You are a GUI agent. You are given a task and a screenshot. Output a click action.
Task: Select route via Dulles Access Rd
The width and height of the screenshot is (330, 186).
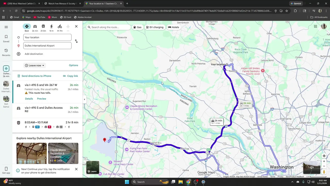point(47,110)
